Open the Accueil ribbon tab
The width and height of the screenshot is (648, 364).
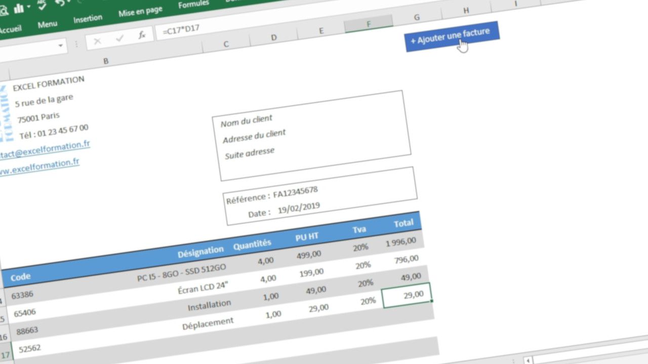click(x=10, y=30)
